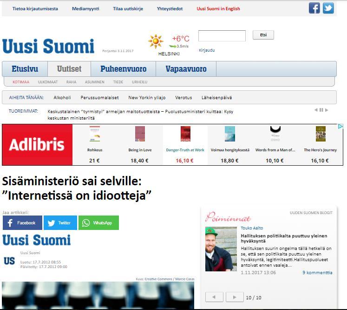This screenshot has height=310, width=347.
Task: Select the Tiede subsection
Action: 118,82
